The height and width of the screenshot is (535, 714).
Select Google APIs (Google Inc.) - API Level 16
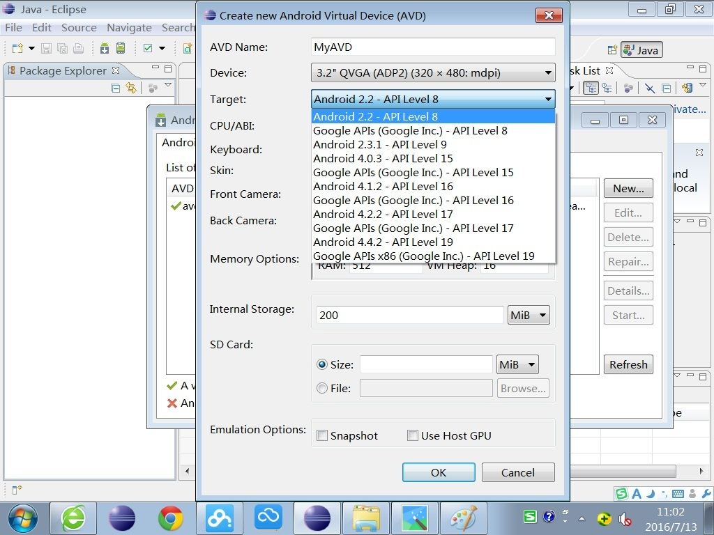pos(433,200)
